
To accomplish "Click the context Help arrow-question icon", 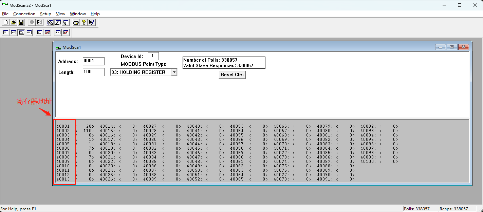I will 92,22.
